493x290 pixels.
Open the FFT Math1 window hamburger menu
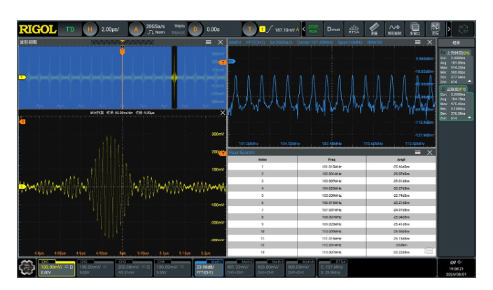click(x=417, y=42)
